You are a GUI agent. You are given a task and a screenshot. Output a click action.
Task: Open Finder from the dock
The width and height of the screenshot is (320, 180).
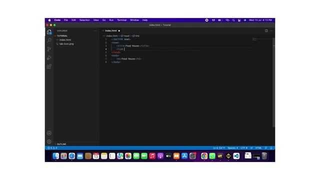(55, 156)
